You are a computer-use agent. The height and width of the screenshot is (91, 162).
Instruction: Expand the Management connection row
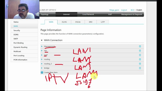pyautogui.click(x=42, y=46)
